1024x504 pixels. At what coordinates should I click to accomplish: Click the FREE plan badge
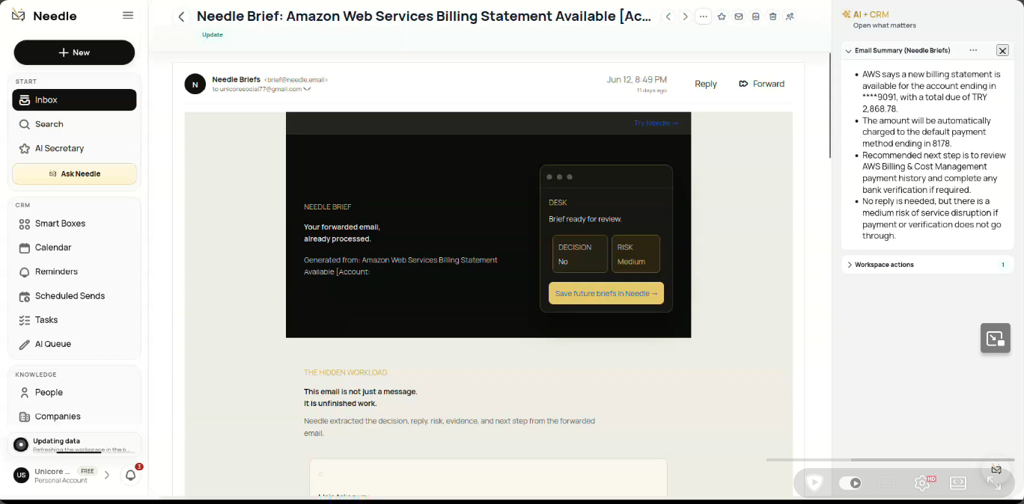[88, 471]
